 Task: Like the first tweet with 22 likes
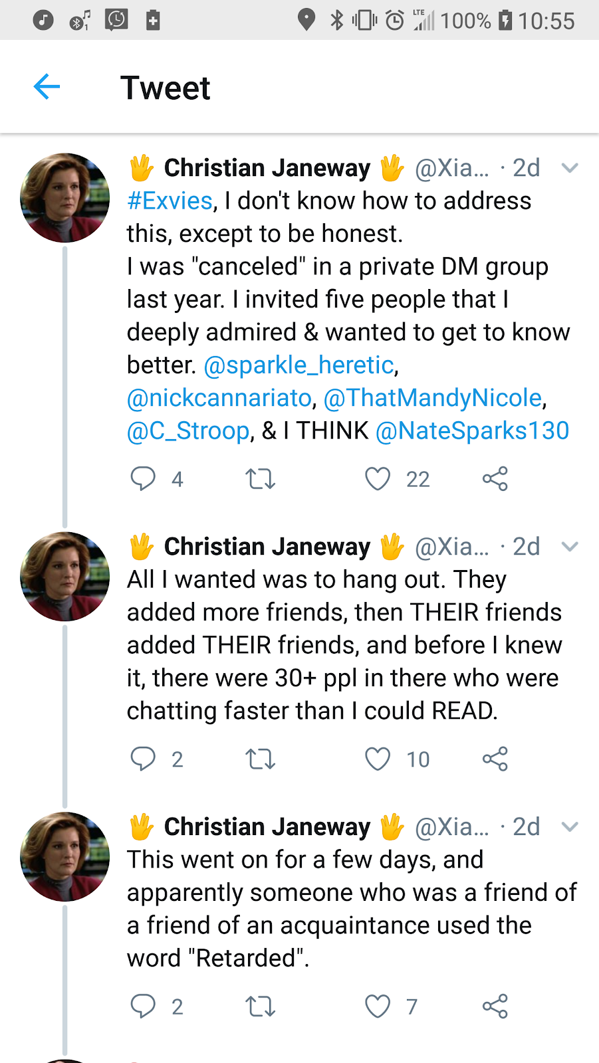pos(378,478)
